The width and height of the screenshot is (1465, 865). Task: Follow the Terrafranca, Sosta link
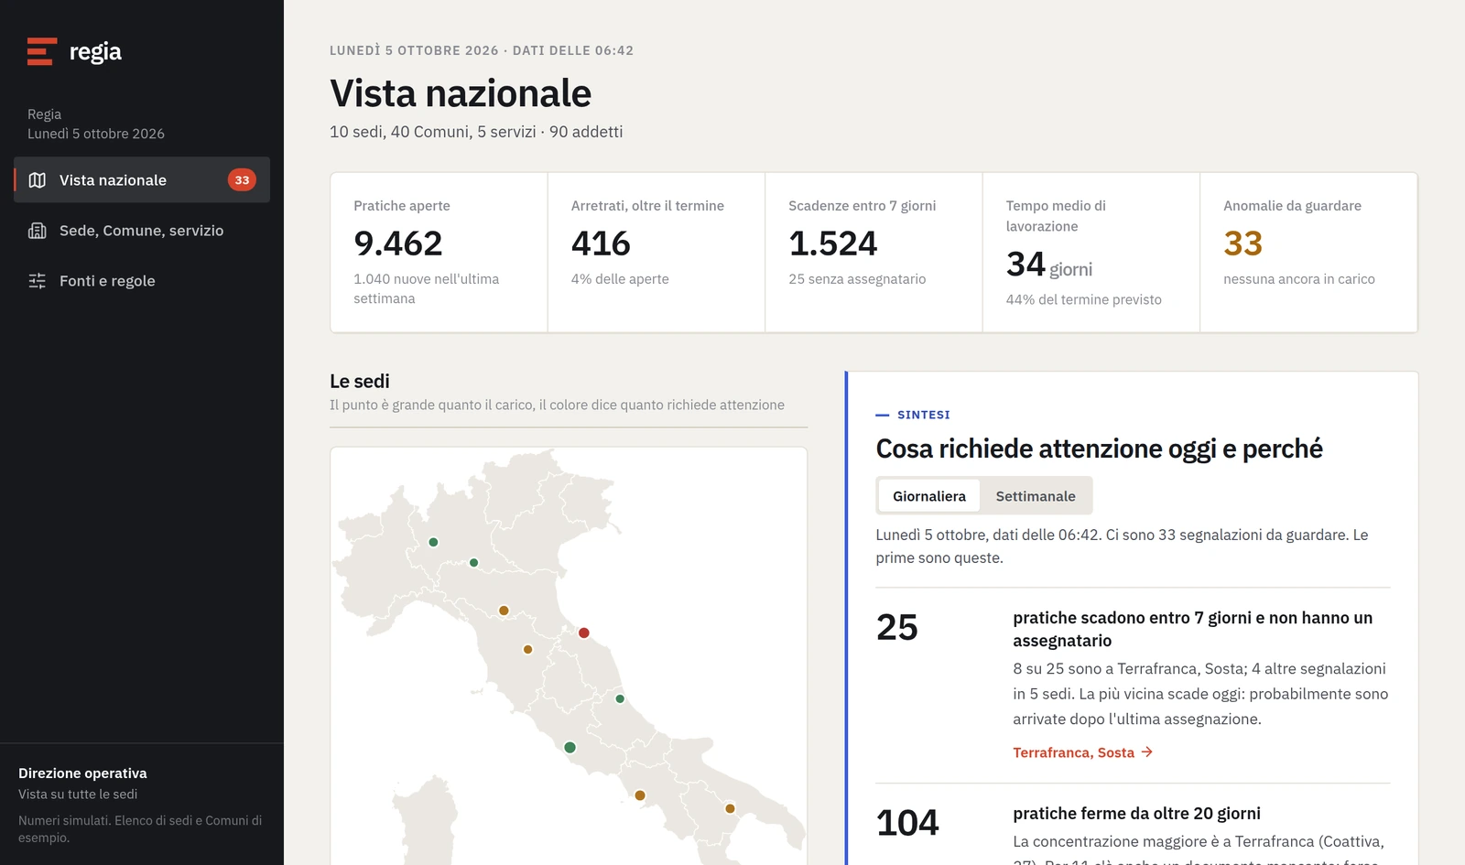click(x=1083, y=752)
